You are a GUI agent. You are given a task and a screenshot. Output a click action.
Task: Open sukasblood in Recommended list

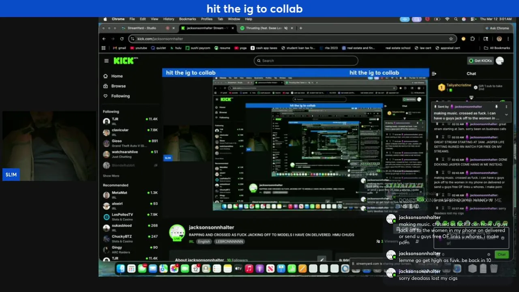tap(130, 228)
